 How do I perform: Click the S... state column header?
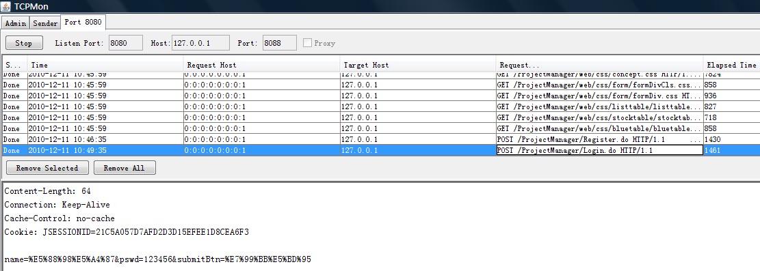click(15, 65)
